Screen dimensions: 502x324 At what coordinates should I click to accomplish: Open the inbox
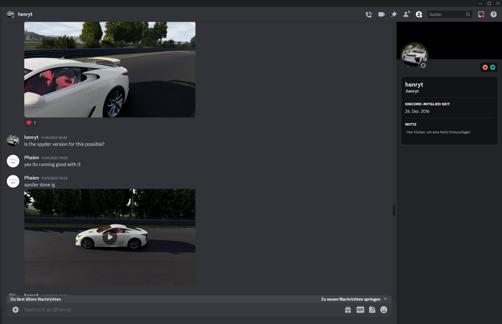click(481, 14)
